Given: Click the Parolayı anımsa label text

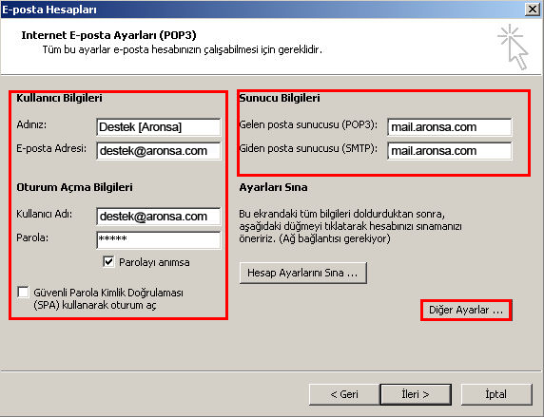Looking at the screenshot, I should (154, 262).
